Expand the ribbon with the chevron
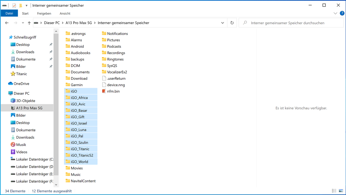 click(335, 13)
